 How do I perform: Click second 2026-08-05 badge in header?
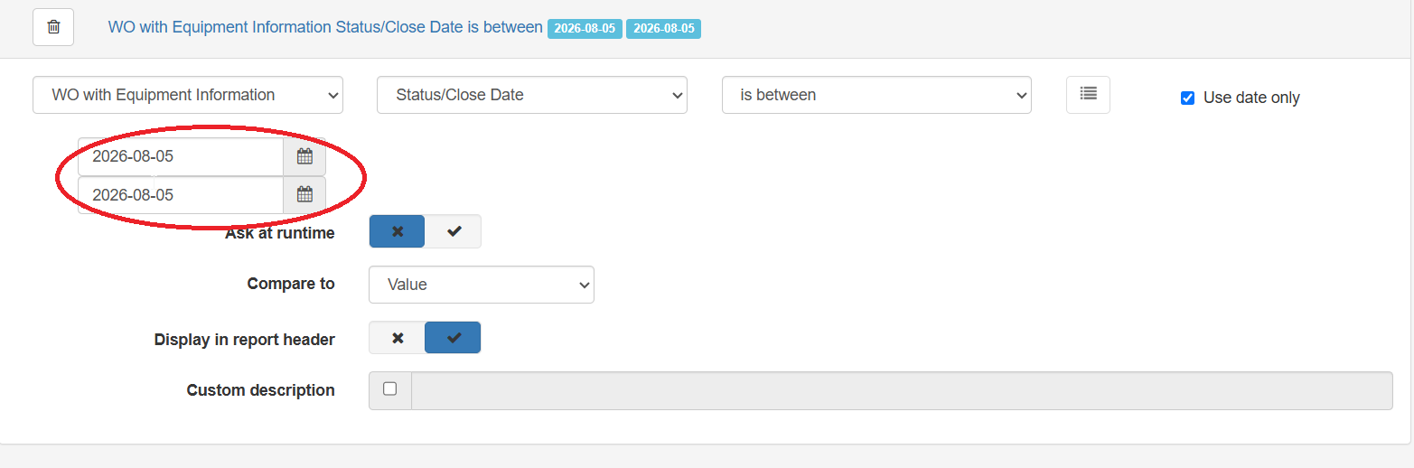coord(663,29)
